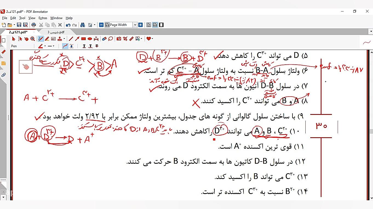Activate the Eraser tool
This screenshot has height=209, width=373.
point(104,38)
